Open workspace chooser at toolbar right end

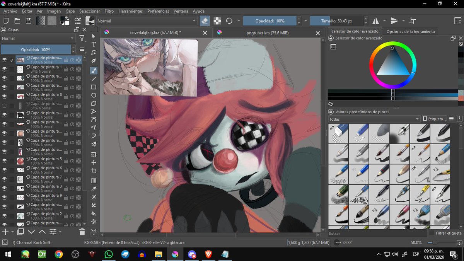pyautogui.click(x=458, y=21)
